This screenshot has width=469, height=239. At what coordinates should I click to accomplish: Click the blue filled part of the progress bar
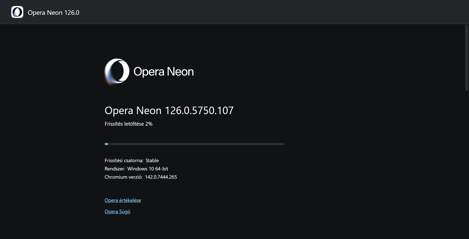click(106, 144)
